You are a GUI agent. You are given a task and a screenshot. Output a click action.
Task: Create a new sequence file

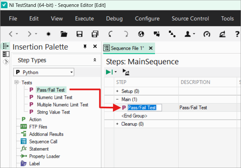[x=49, y=34]
